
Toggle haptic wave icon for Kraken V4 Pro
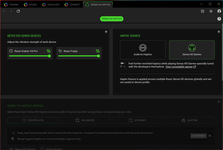49,51
